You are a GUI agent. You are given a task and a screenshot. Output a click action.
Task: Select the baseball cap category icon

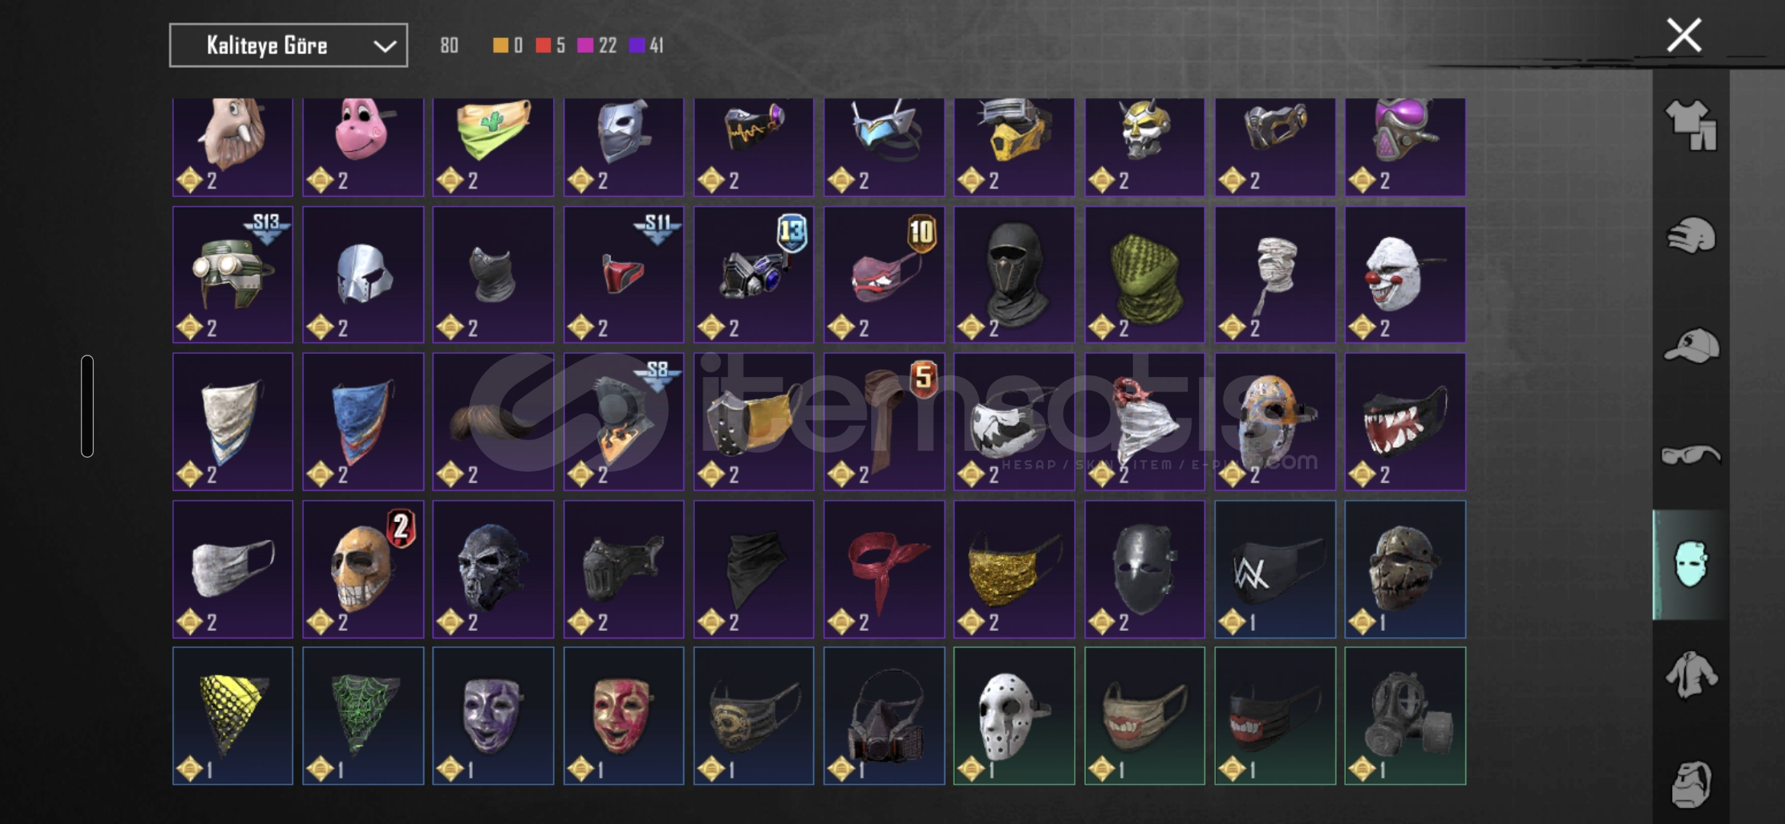point(1691,346)
